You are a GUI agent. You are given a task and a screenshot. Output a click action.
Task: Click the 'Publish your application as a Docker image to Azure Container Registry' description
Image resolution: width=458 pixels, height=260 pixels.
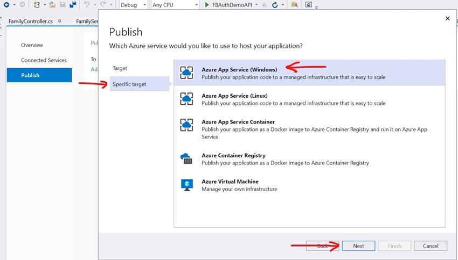[286, 163]
